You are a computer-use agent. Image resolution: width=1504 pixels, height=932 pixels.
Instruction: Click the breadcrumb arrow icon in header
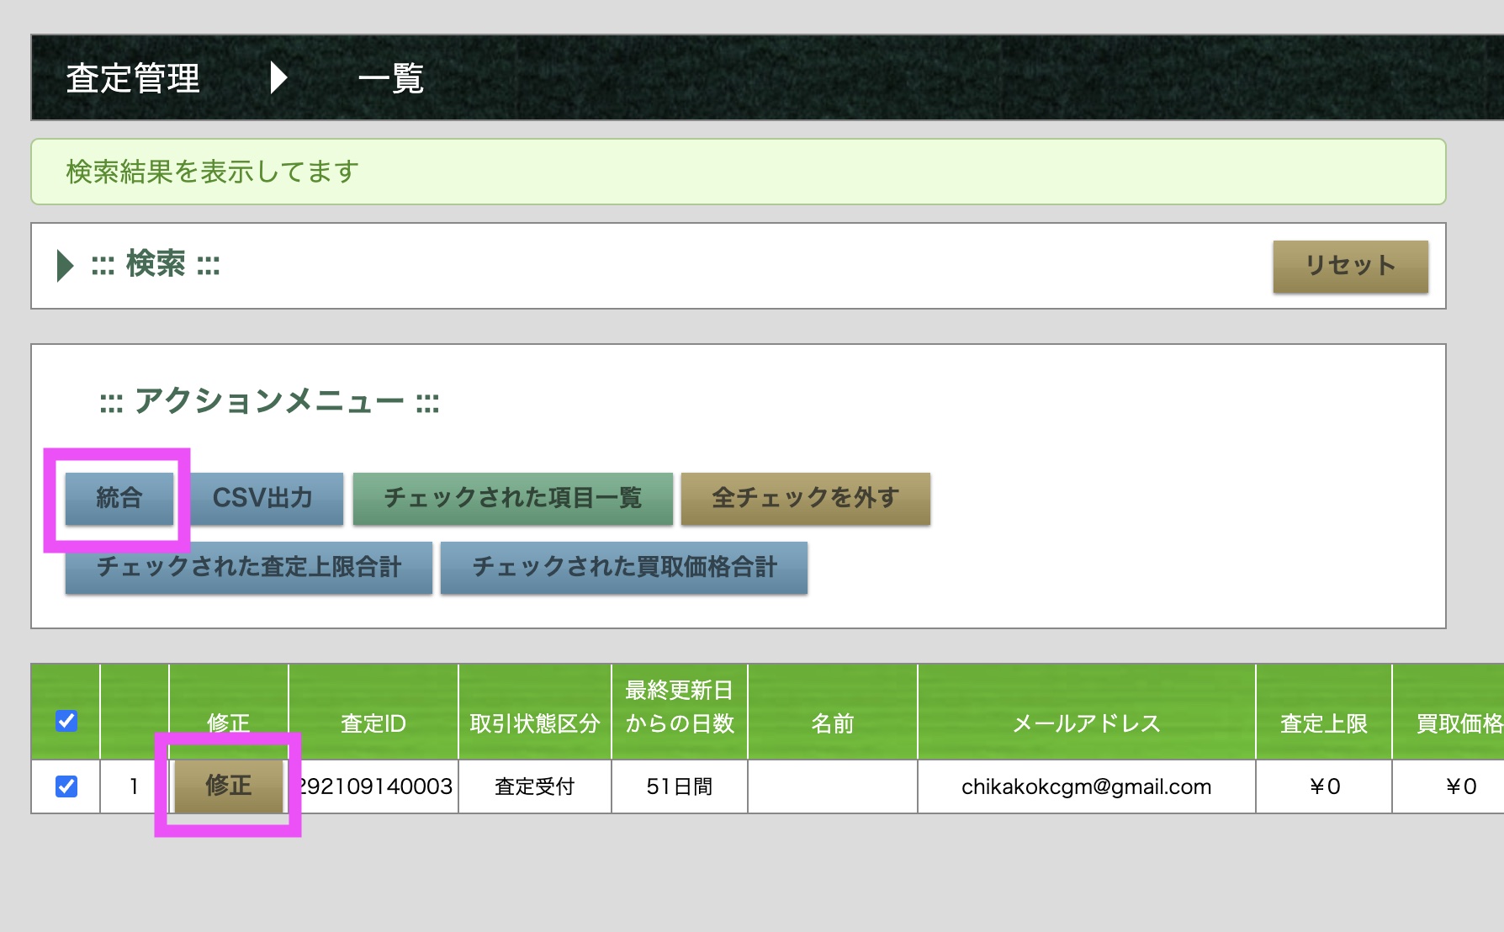[278, 78]
